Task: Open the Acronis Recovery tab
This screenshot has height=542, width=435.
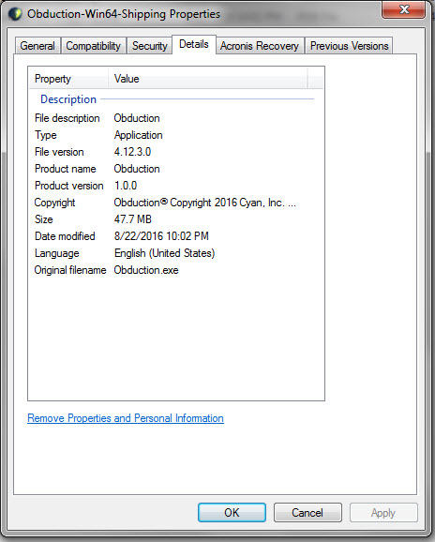Action: (260, 46)
